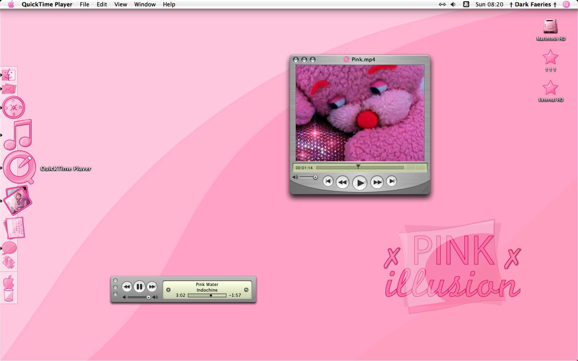
Task: Open the QuickTime Player application menu
Action: [47, 4]
